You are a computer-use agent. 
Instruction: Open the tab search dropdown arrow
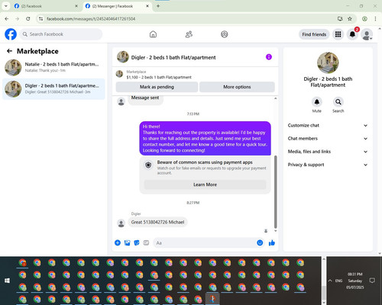pyautogui.click(x=5, y=6)
